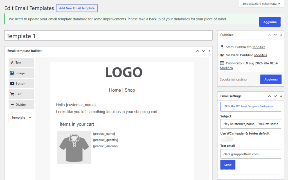This screenshot has height=180, width=288.
Task: Move Email template builder panel down
Action: click(x=204, y=51)
